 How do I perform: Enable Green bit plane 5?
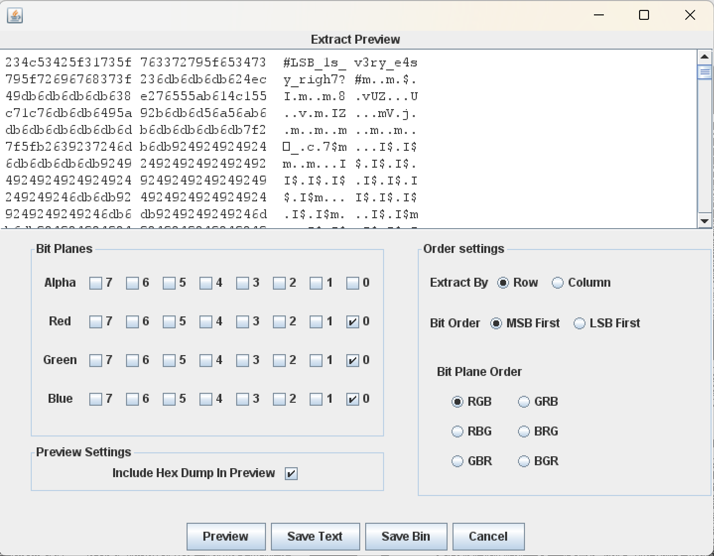point(169,361)
